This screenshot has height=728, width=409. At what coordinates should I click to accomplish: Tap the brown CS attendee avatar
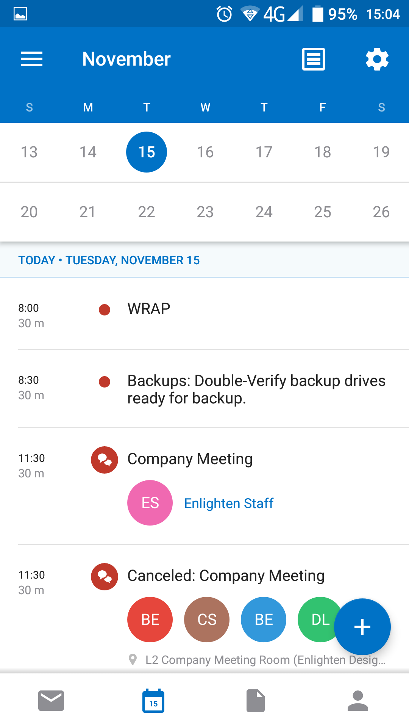point(207,620)
